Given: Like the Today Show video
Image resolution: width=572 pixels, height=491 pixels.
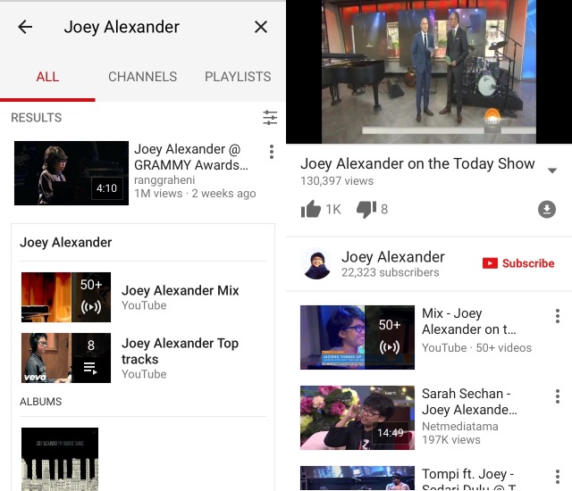Looking at the screenshot, I should (x=310, y=209).
